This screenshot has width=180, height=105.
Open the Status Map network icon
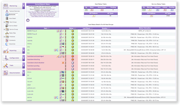7,33
